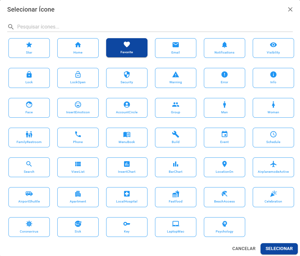The image size is (300, 256).
Task: Select the Face icon
Action: [x=29, y=108]
